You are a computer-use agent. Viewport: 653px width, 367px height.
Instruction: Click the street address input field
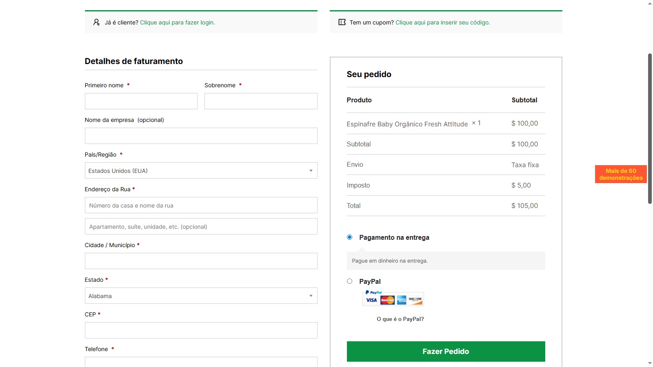point(201,205)
